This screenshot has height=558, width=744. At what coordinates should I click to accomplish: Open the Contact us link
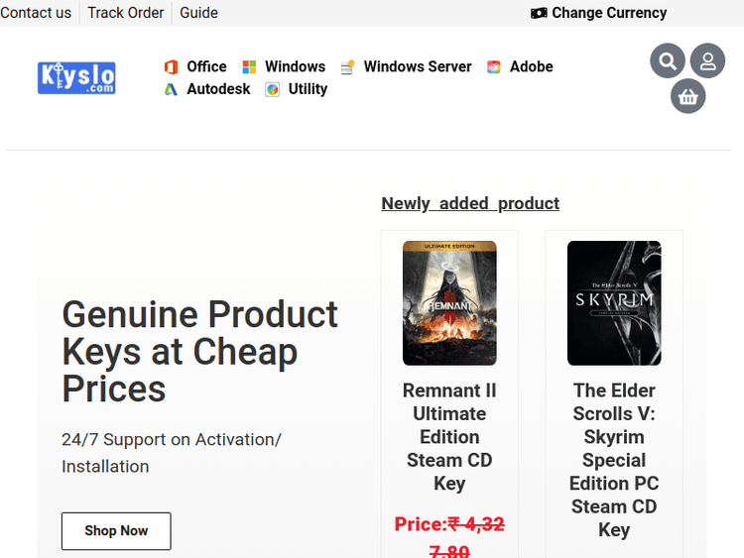(x=36, y=13)
